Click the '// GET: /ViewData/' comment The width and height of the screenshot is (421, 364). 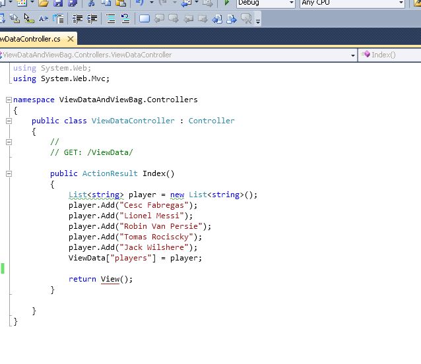tap(92, 152)
